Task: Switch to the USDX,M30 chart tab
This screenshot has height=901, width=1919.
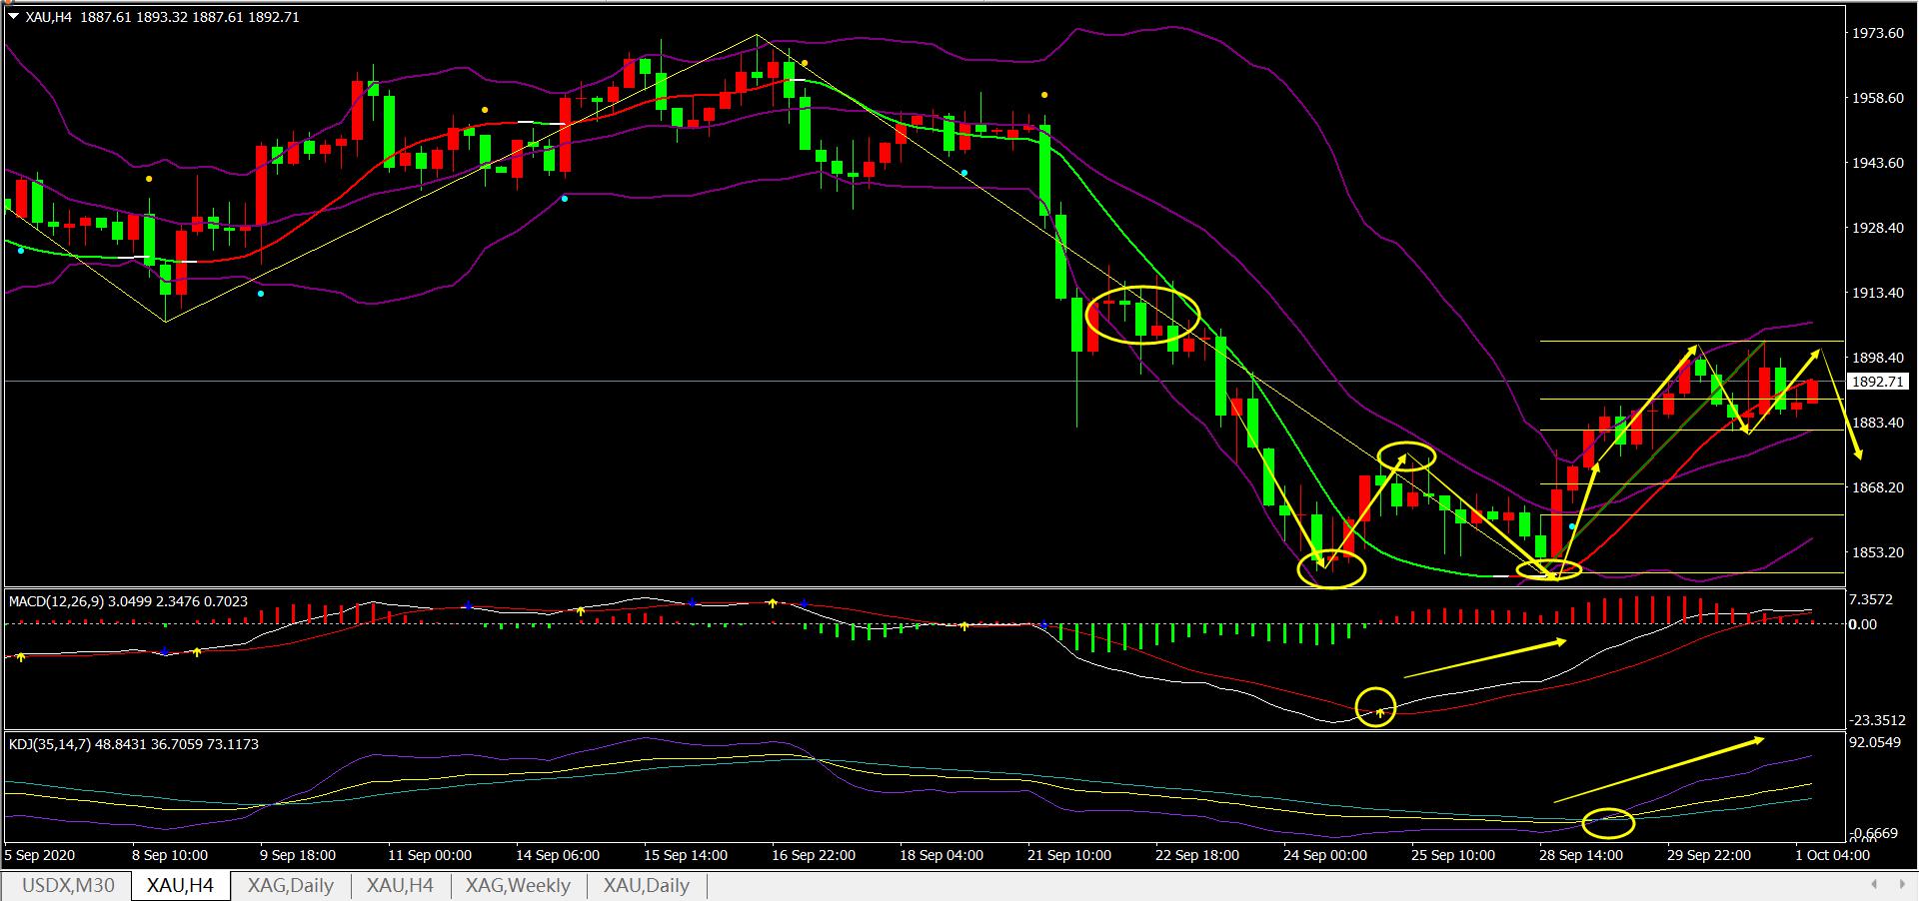Action: [67, 885]
